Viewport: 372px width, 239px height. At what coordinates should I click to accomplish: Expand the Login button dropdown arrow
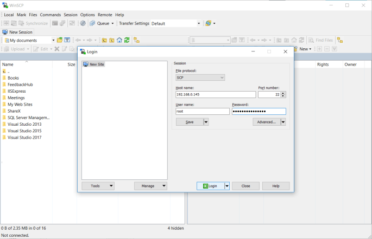[227, 186]
